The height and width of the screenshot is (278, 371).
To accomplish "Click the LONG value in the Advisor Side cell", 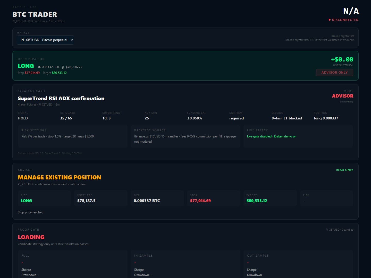I will [26, 201].
